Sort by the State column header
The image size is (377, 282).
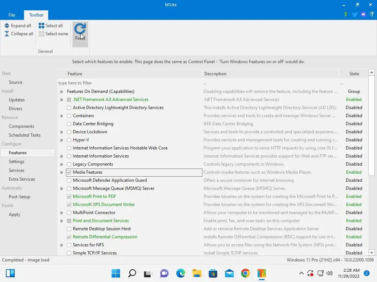click(x=354, y=74)
